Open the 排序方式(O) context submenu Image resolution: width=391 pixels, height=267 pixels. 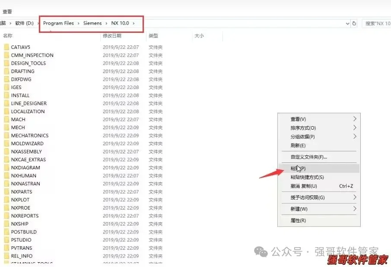[319, 128]
